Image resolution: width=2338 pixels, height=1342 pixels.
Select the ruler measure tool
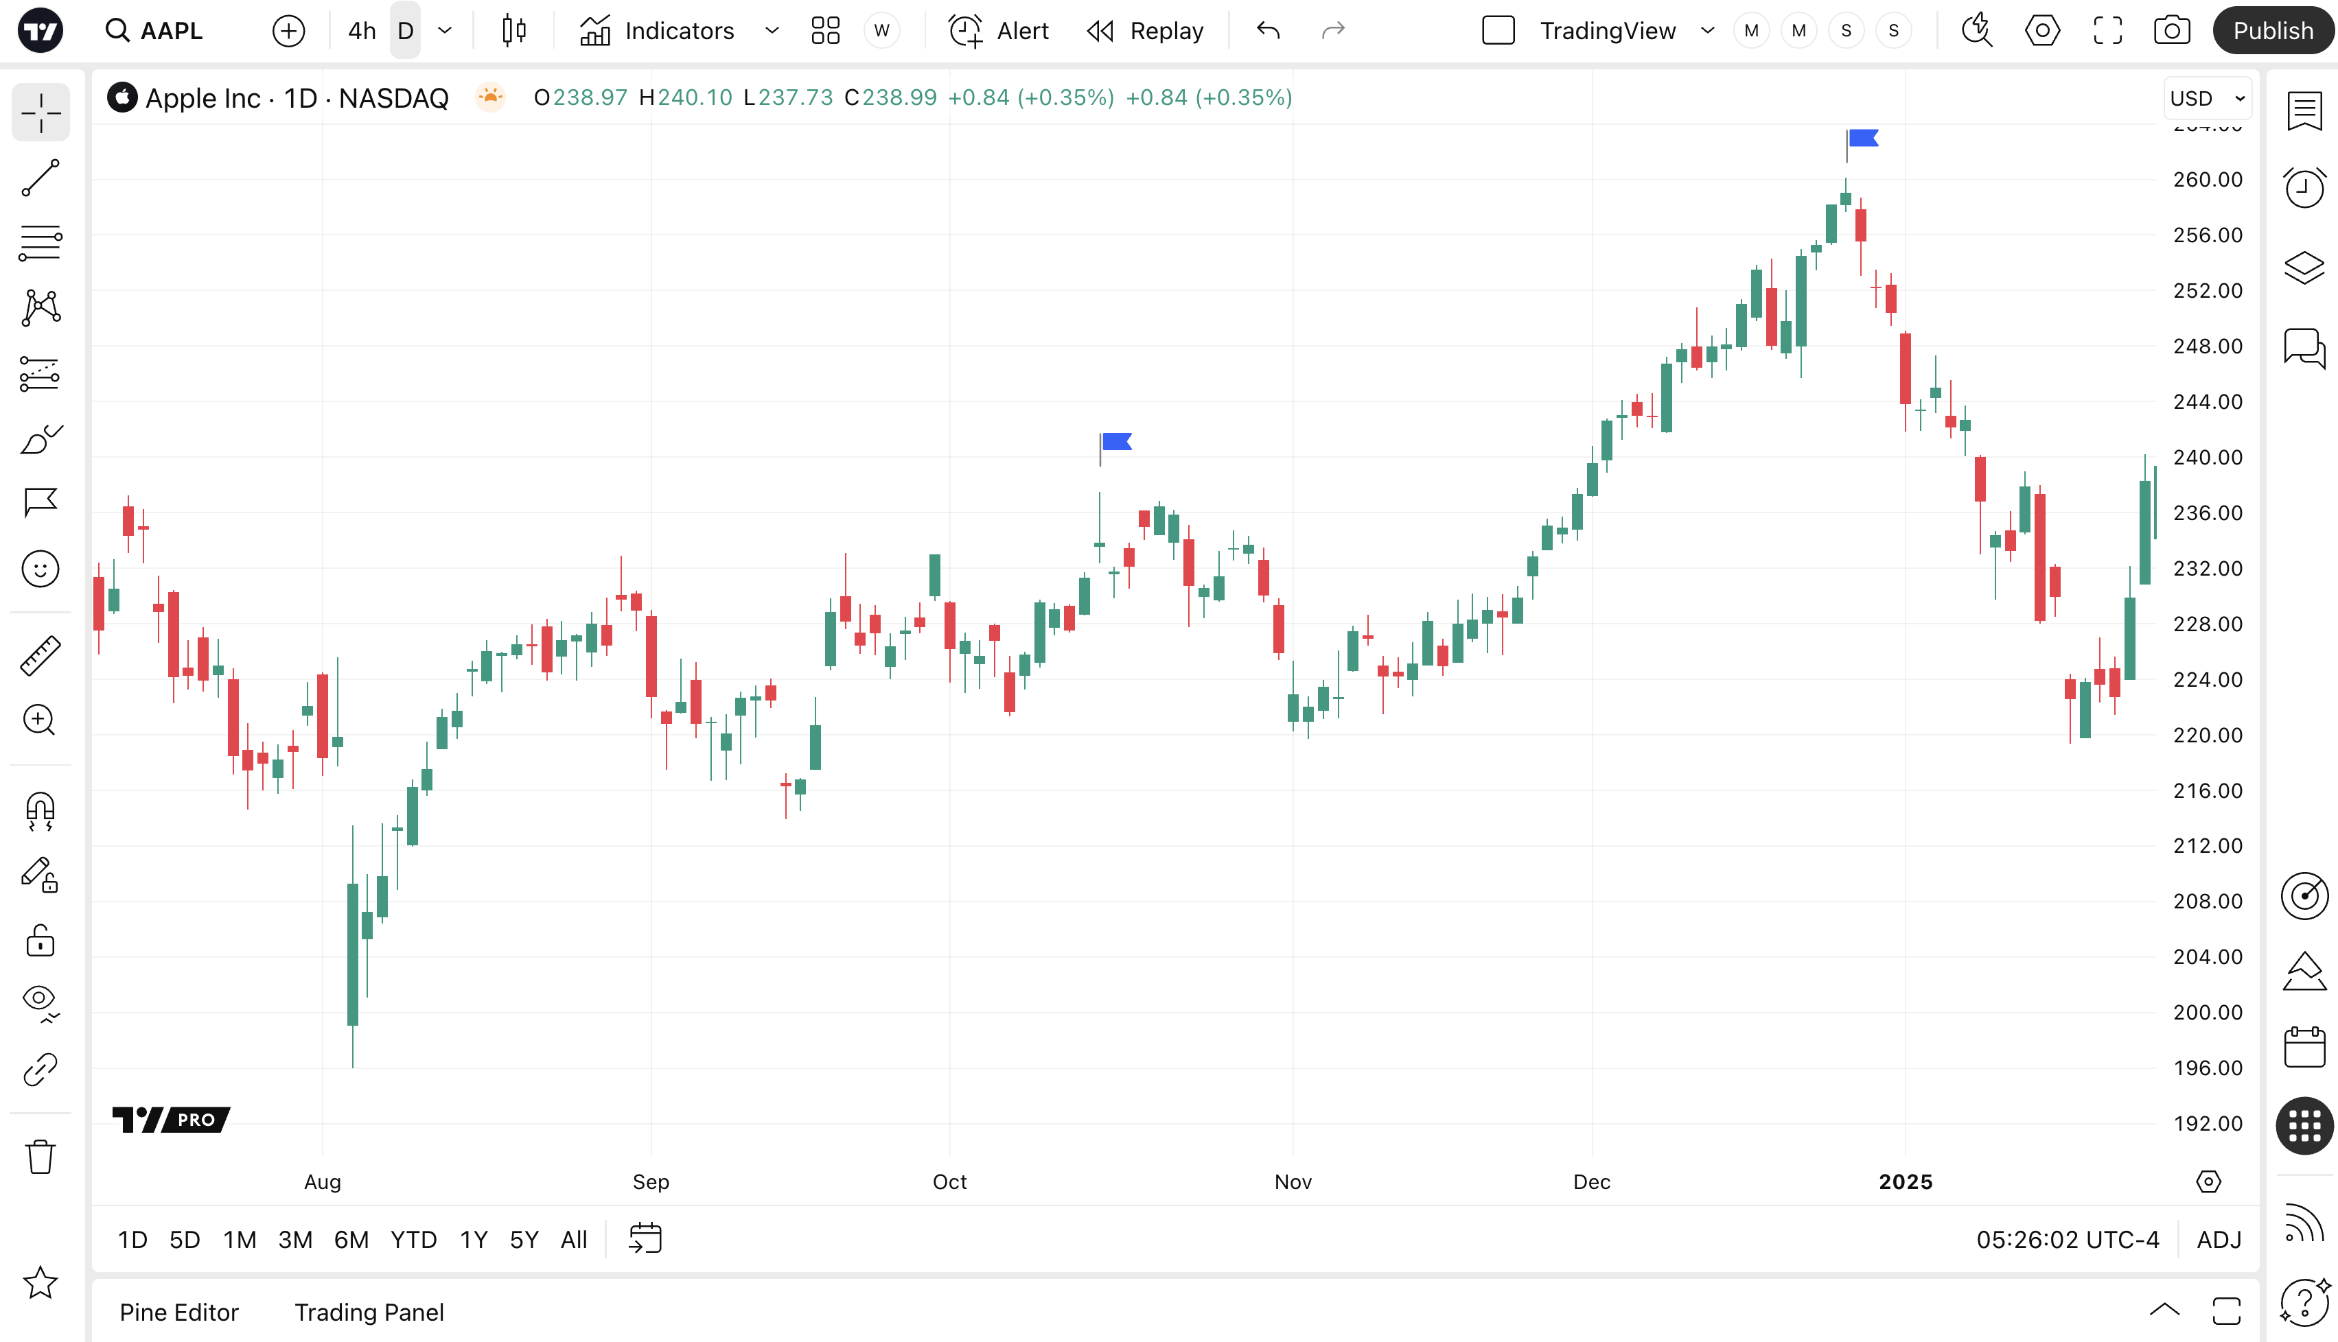(40, 655)
